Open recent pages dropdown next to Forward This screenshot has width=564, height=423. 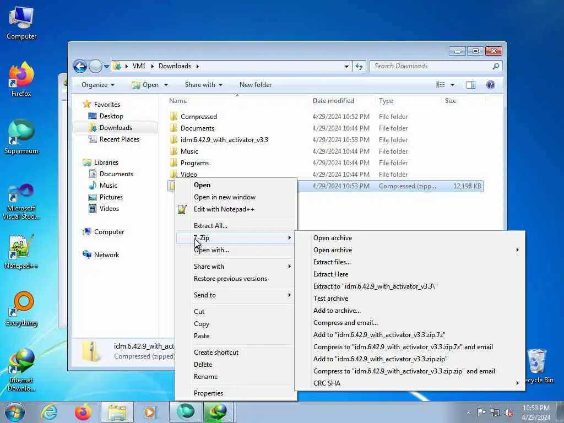tap(106, 67)
